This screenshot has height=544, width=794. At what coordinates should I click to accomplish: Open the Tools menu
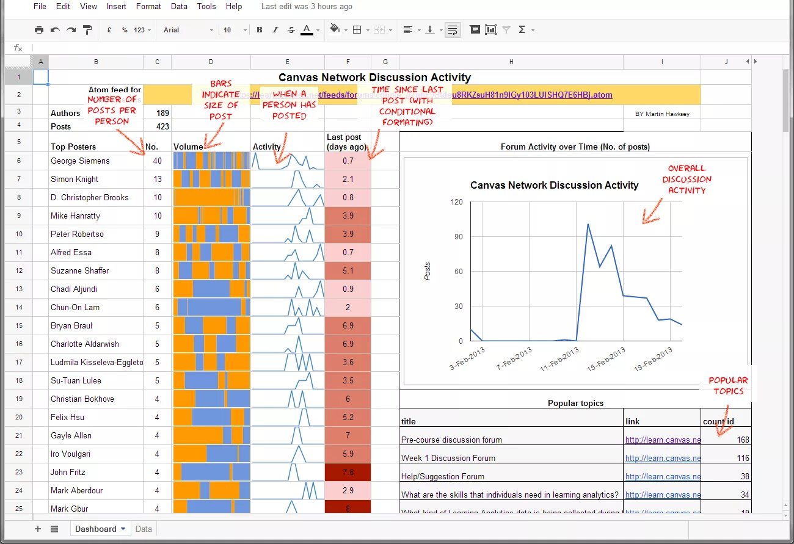tap(206, 6)
